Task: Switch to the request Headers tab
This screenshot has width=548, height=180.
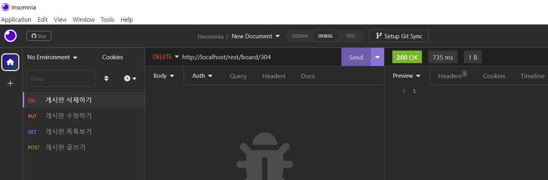Action: tap(274, 76)
